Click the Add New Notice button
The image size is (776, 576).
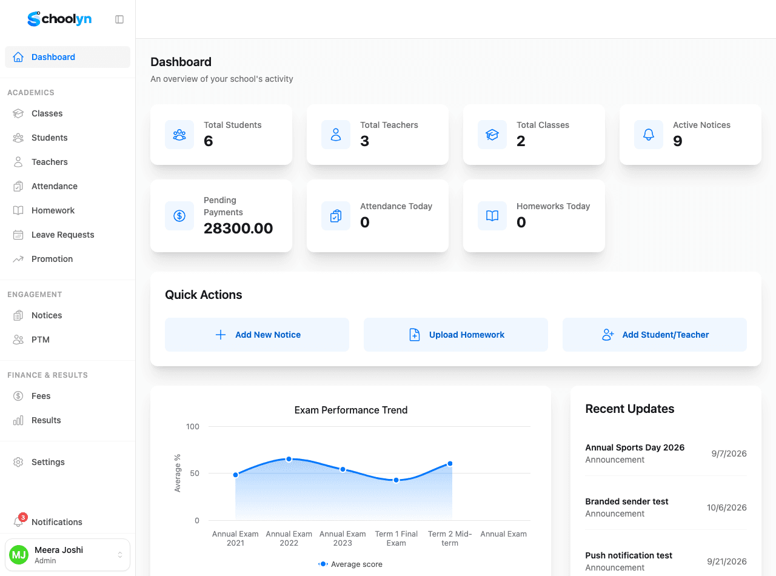(x=257, y=335)
